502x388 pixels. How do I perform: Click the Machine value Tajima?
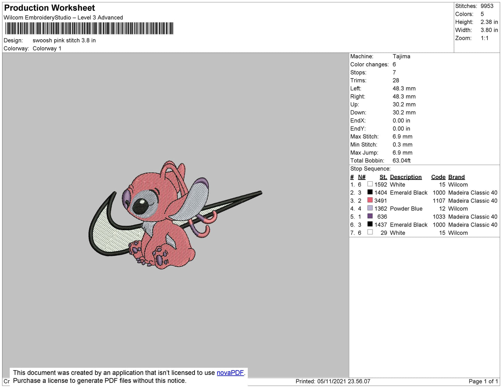(401, 56)
